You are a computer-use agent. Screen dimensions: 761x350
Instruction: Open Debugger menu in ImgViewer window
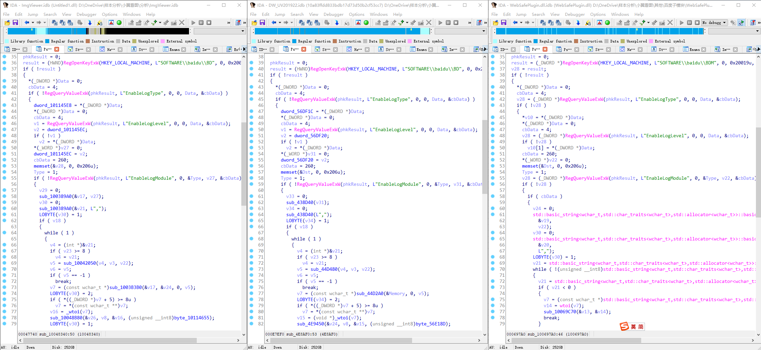86,14
